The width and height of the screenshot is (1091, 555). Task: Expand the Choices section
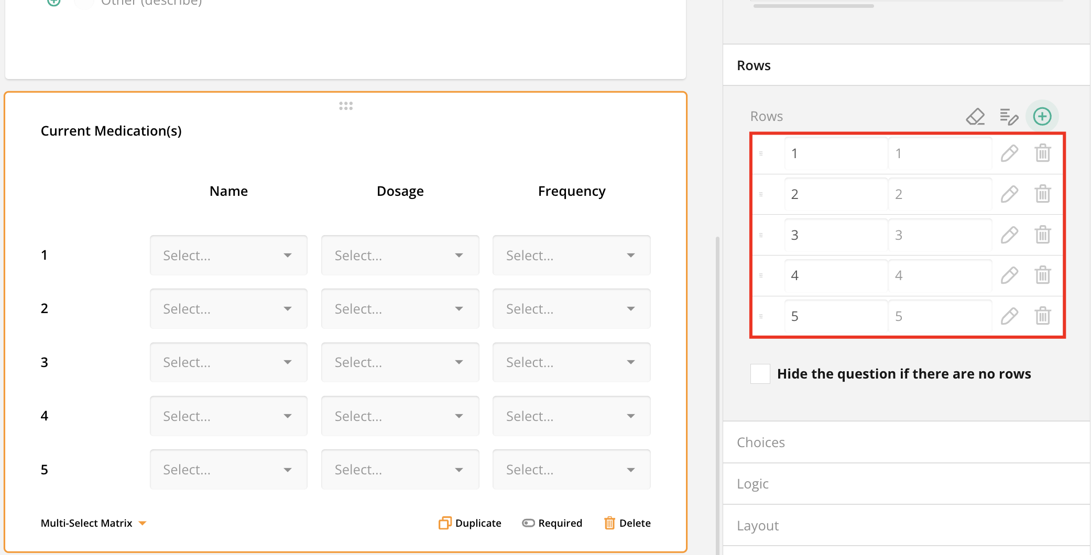tap(761, 442)
